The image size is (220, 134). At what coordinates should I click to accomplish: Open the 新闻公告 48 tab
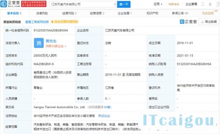(x=180, y=13)
